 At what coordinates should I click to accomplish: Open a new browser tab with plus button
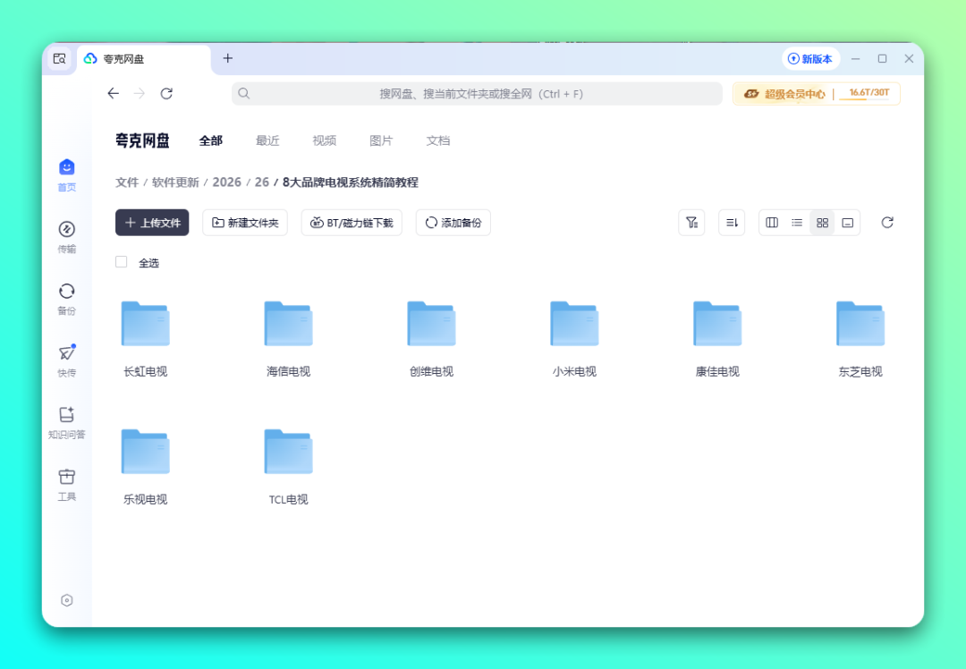point(227,58)
